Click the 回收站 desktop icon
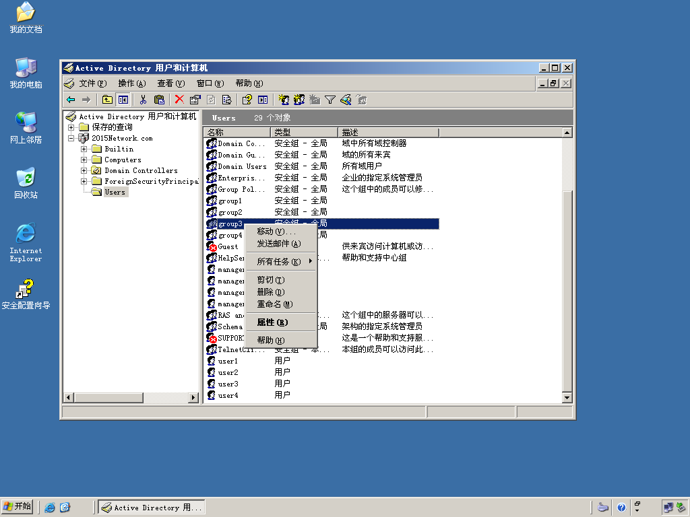This screenshot has height=517, width=690. point(26,183)
